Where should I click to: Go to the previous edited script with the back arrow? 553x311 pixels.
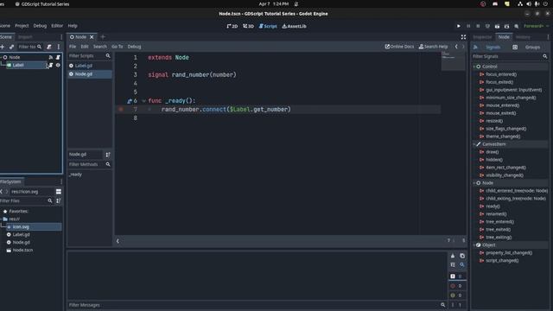point(456,47)
